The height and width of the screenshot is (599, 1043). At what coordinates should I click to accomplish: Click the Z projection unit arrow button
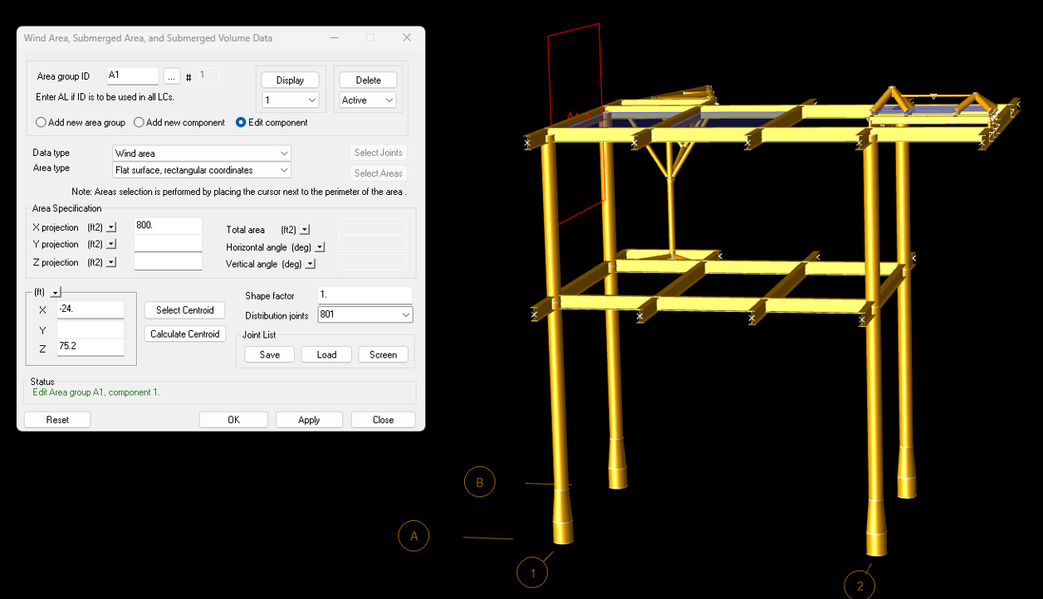tap(111, 262)
